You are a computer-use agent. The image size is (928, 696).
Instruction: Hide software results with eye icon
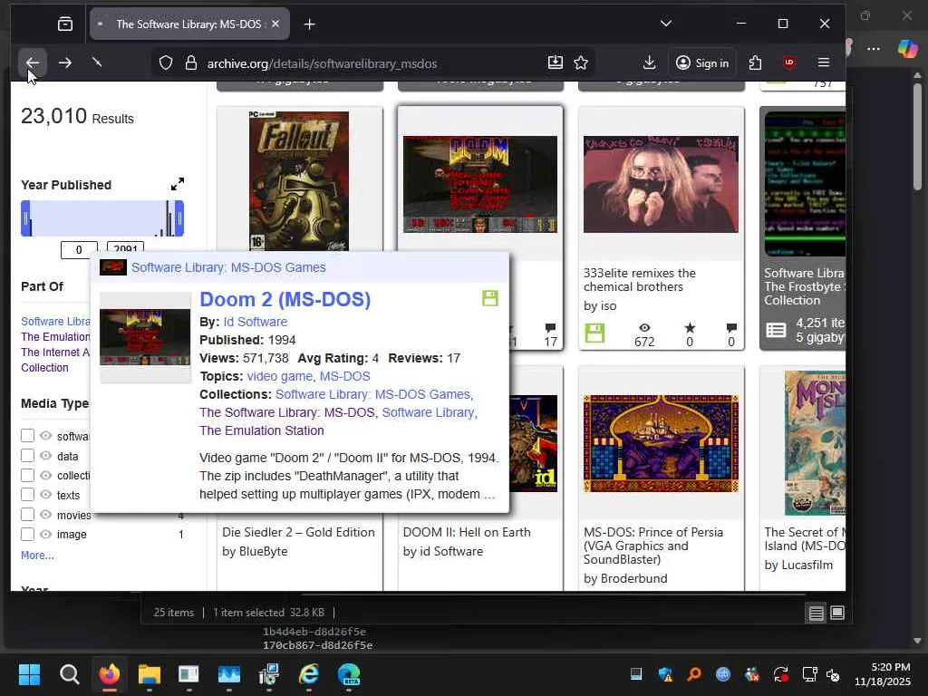[x=45, y=436]
